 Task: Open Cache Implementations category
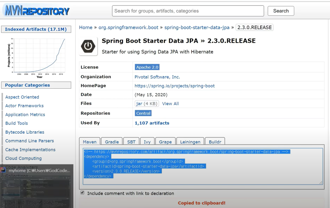30,150
